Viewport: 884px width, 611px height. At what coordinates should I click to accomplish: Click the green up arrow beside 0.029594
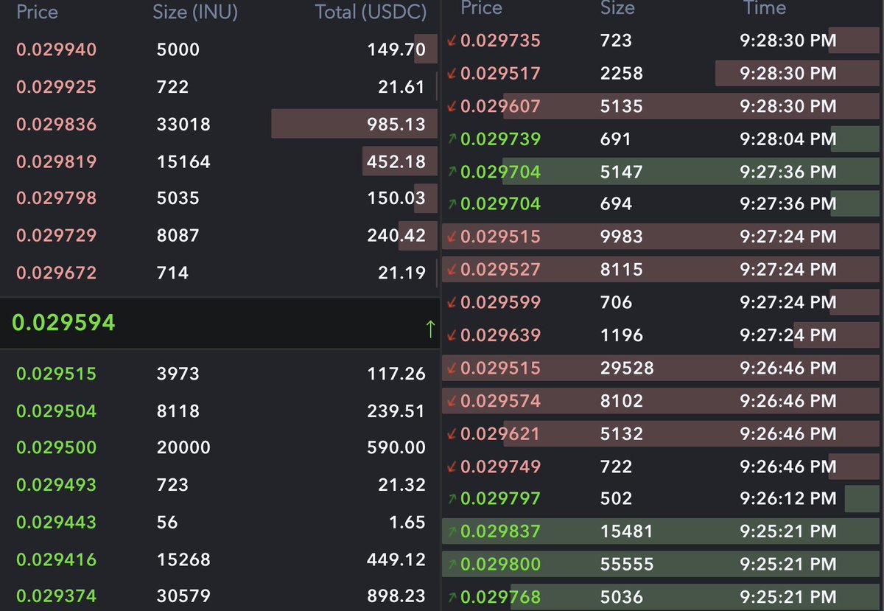pyautogui.click(x=430, y=329)
